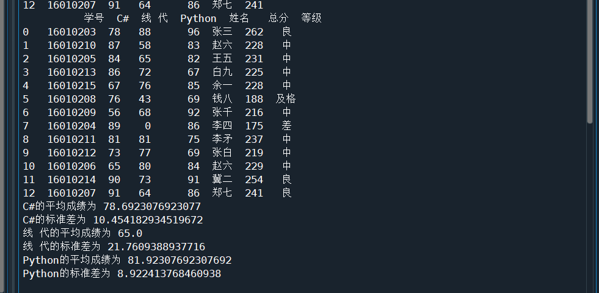Click total score 237
Viewport: 599px width, 293px height.
[254, 139]
